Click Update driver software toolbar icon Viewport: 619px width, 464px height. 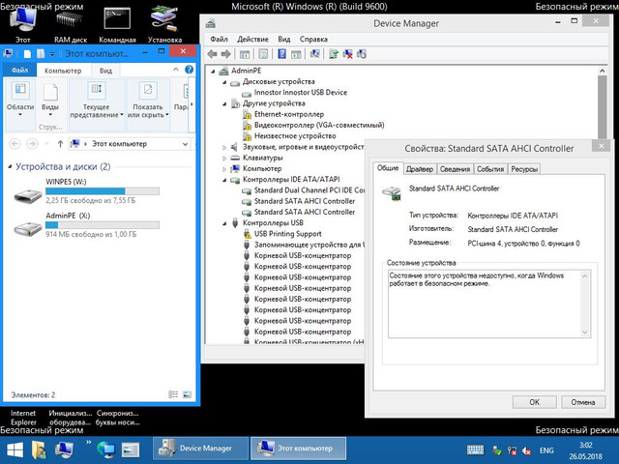coord(334,54)
